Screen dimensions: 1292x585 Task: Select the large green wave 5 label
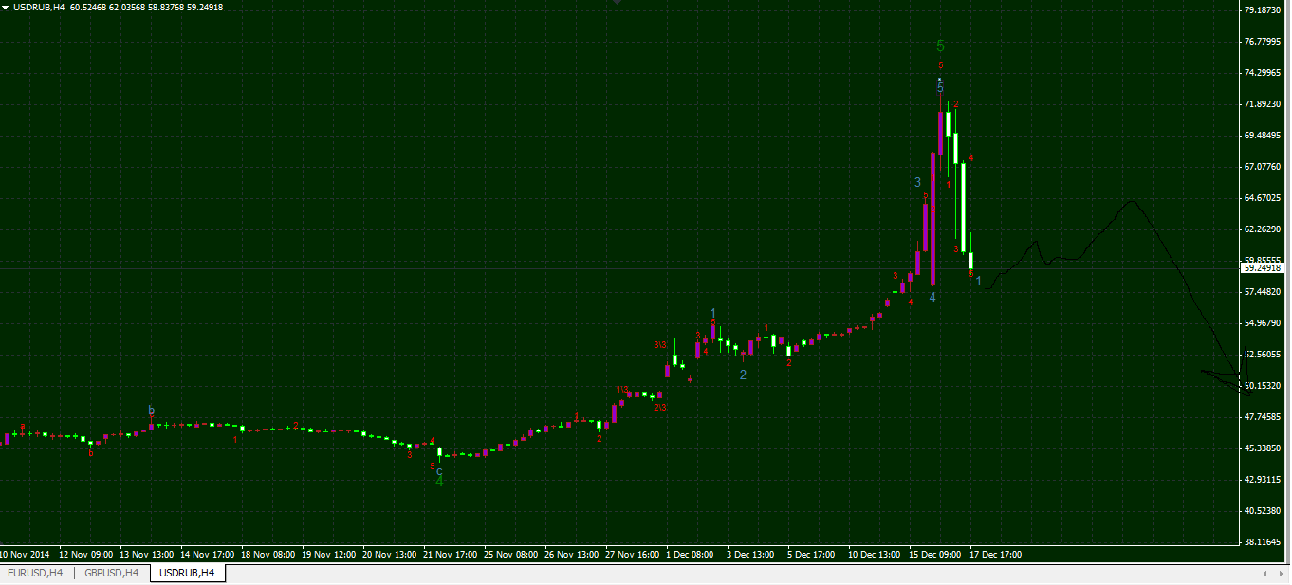[940, 46]
